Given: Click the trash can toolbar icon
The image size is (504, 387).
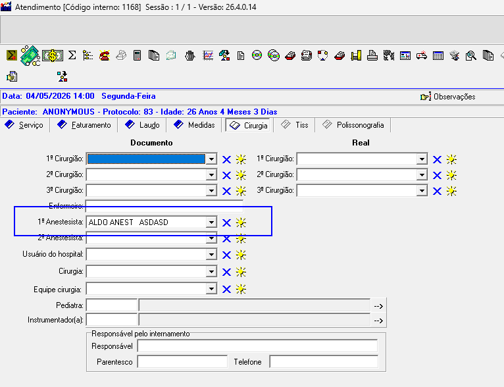Looking at the screenshot, I should click(190, 56).
